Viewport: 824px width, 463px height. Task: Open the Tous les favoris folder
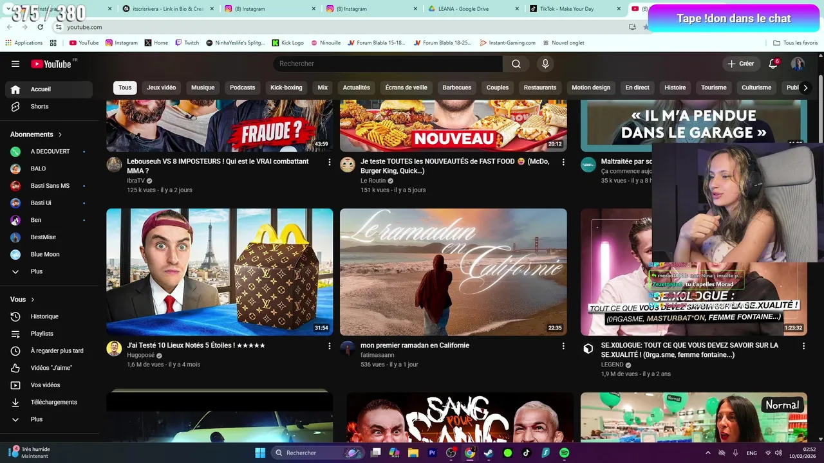pyautogui.click(x=796, y=43)
